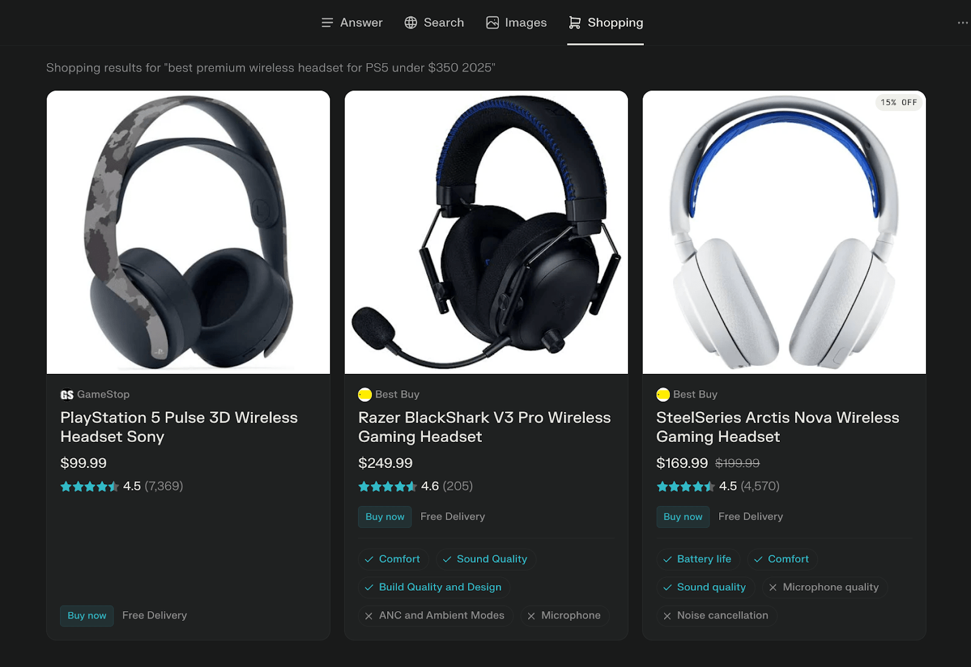
Task: Switch to the Answer tab
Action: tap(352, 23)
